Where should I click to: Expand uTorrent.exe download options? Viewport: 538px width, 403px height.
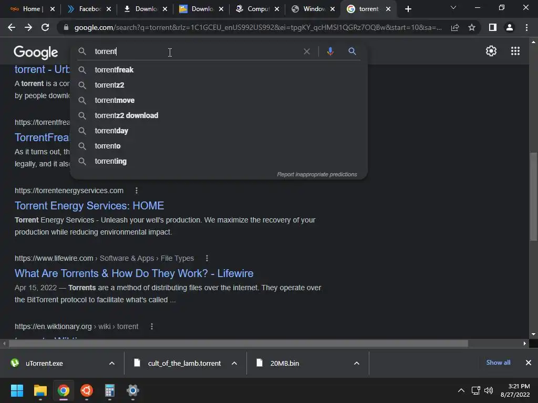pos(112,363)
